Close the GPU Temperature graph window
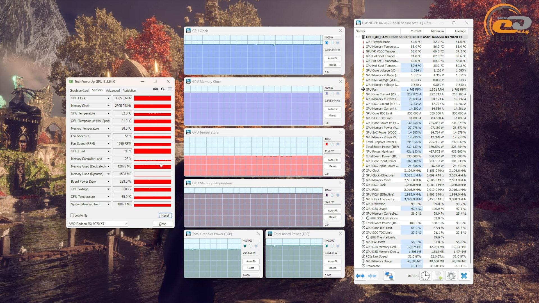The width and height of the screenshot is (539, 303). (x=341, y=132)
